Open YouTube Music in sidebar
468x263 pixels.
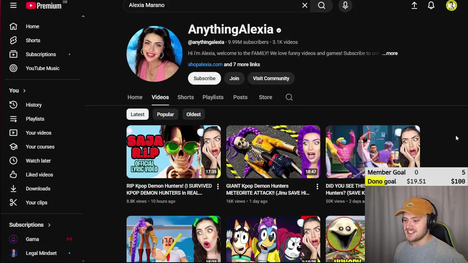(42, 68)
